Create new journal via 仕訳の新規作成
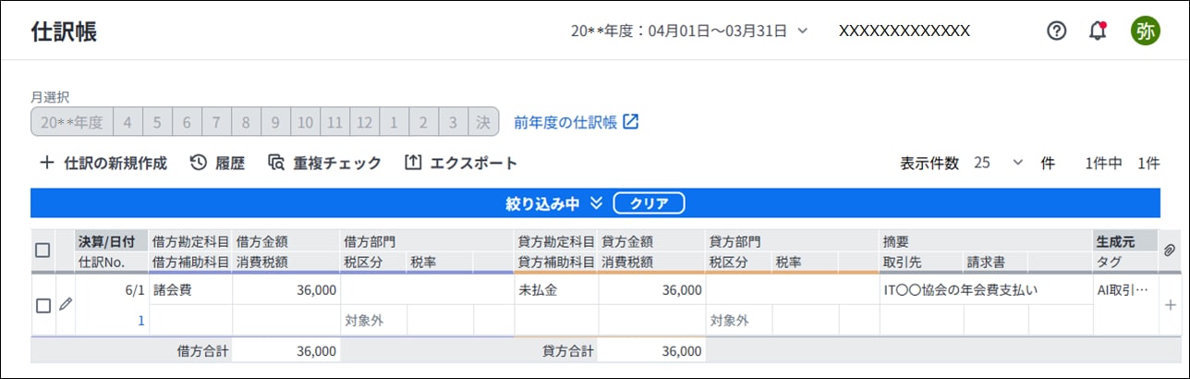The image size is (1190, 379). [x=103, y=163]
